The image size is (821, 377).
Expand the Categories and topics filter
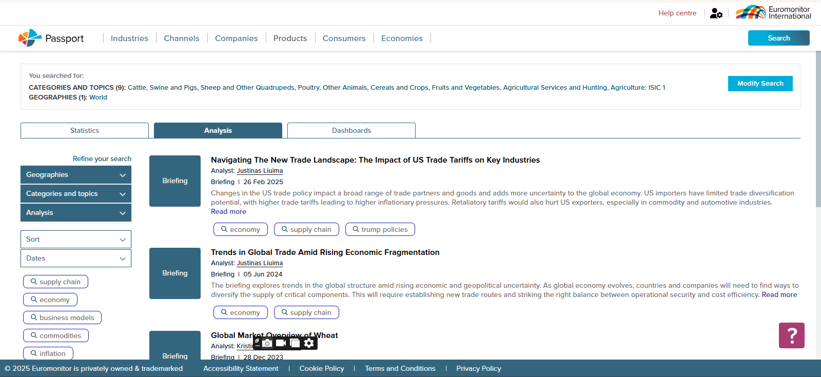tap(76, 194)
